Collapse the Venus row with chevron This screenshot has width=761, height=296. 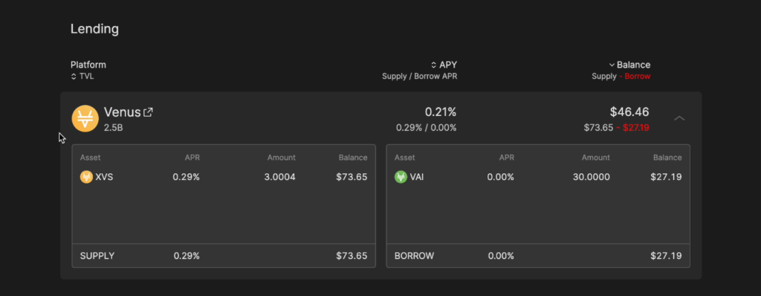pyautogui.click(x=679, y=118)
